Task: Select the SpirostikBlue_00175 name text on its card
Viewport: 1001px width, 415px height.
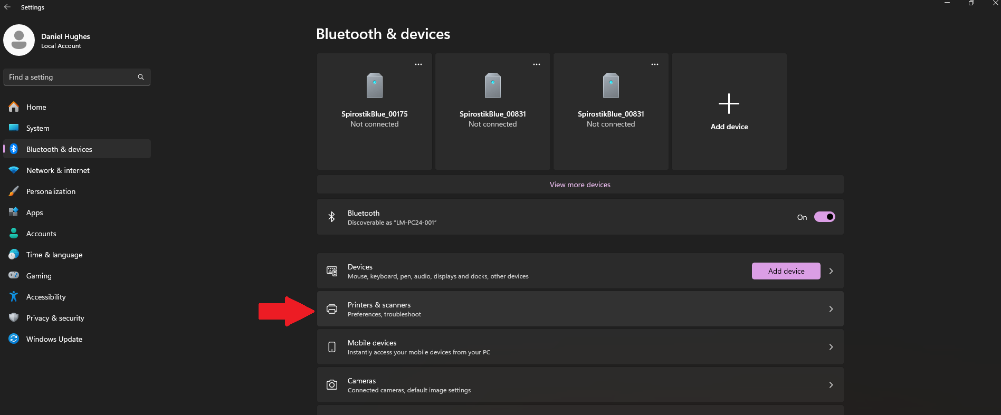Action: click(375, 114)
